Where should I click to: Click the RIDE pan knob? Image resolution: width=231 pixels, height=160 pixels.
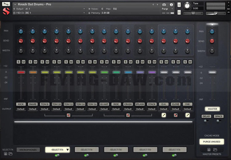pos(116,31)
